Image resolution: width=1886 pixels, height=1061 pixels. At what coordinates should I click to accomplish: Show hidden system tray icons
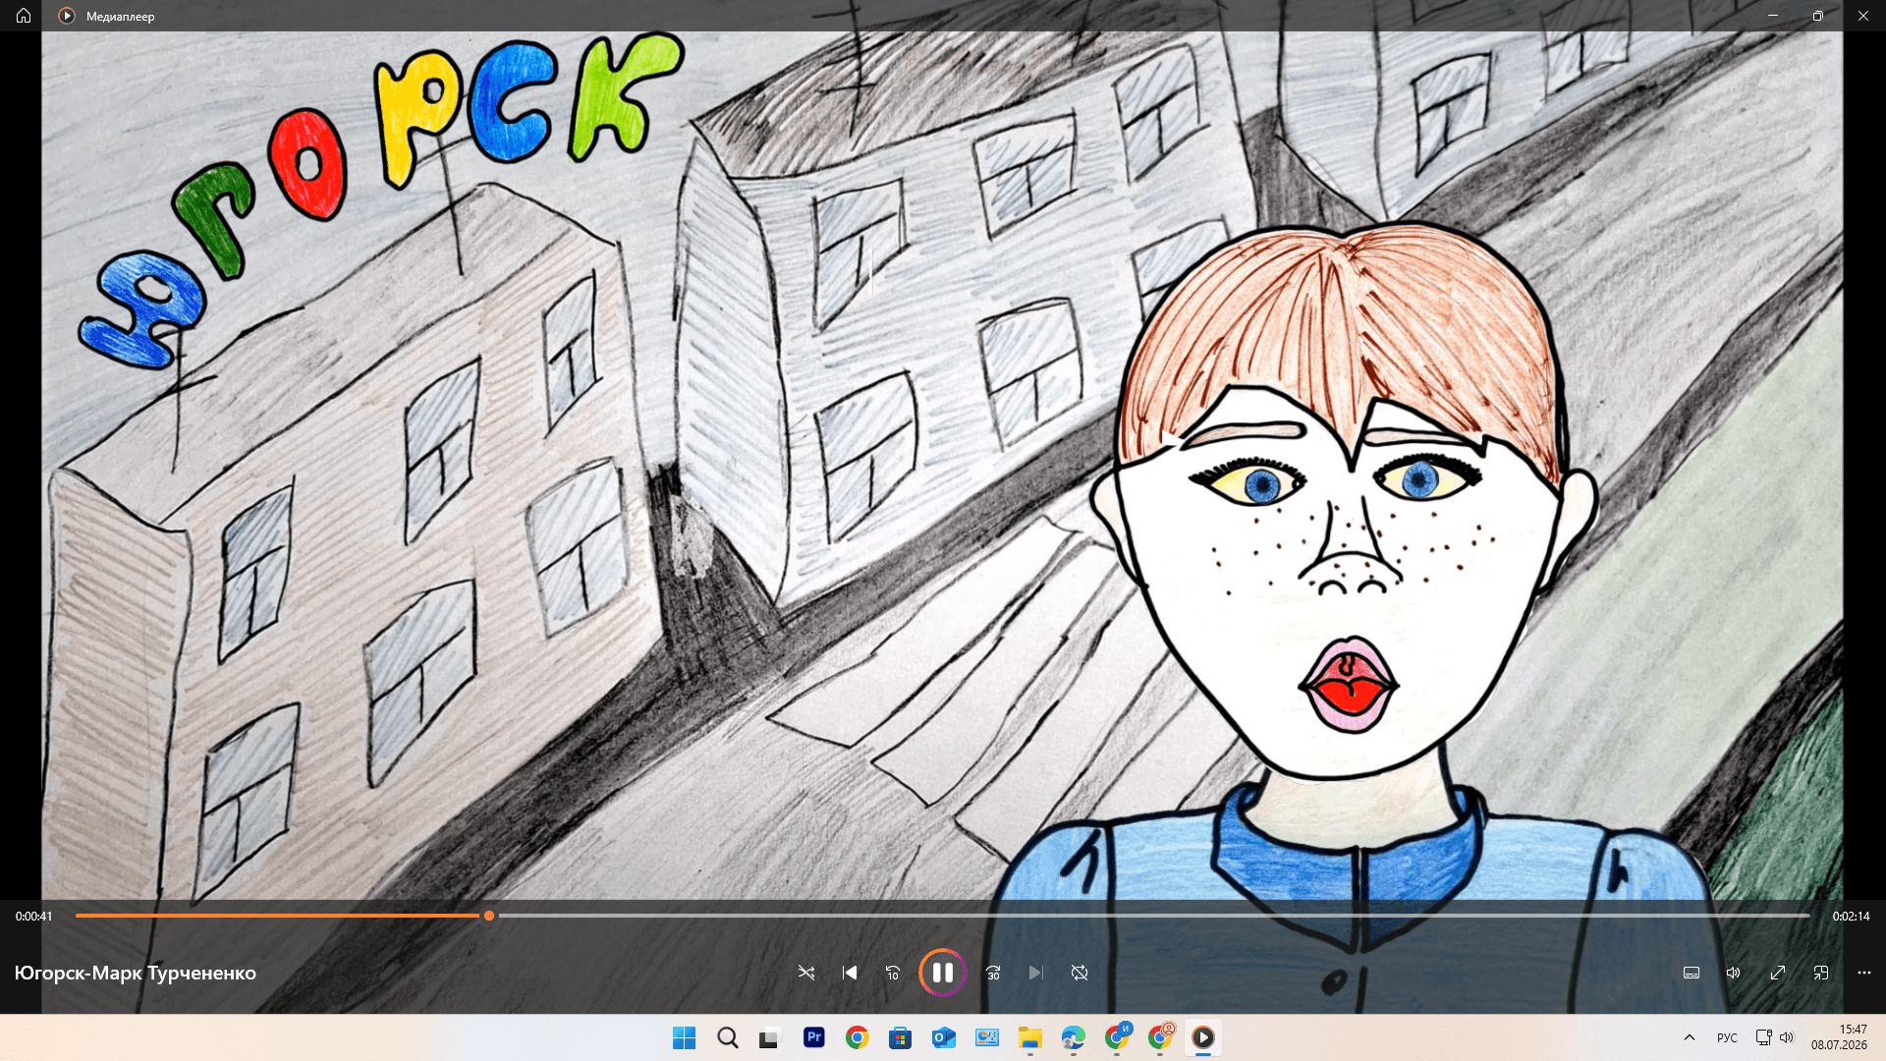pos(1690,1037)
